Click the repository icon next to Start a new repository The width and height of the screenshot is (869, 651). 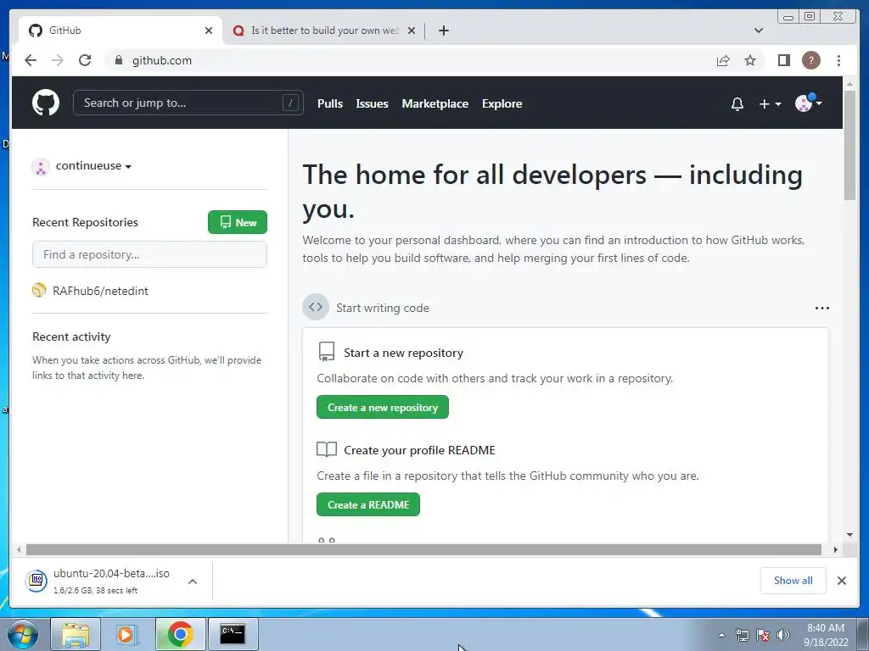327,352
